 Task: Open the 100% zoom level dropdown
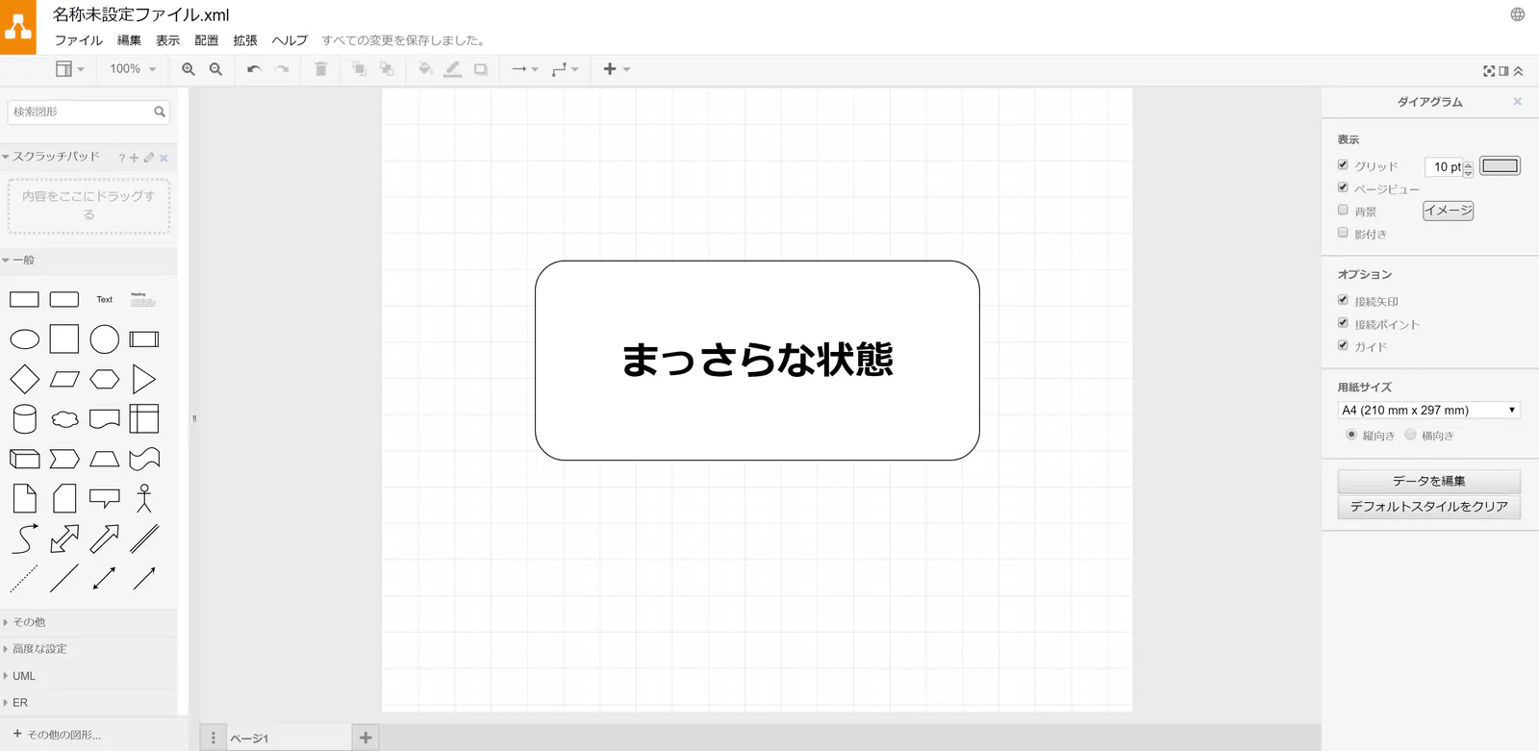(x=133, y=69)
